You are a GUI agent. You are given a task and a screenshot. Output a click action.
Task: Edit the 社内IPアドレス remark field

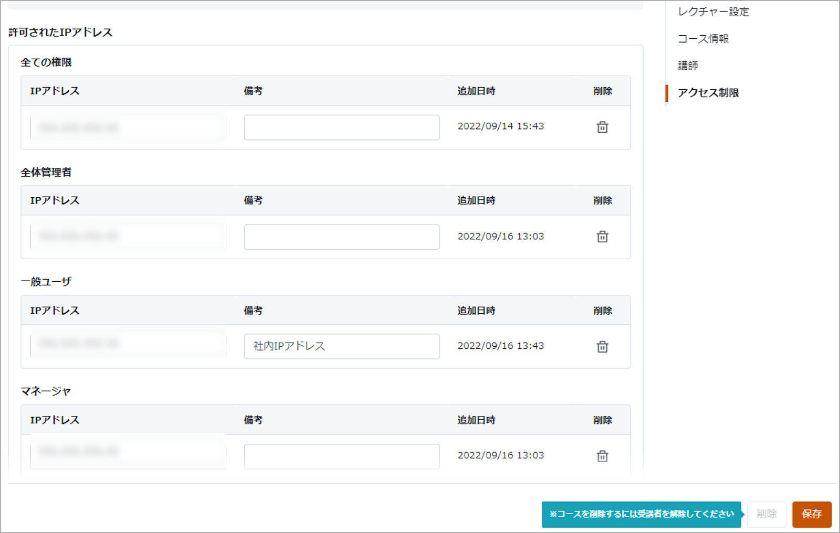click(x=342, y=346)
